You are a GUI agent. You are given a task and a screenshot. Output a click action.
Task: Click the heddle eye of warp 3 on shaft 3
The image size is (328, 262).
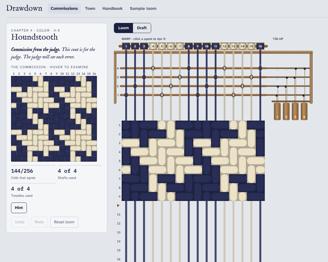(x=144, y=77)
